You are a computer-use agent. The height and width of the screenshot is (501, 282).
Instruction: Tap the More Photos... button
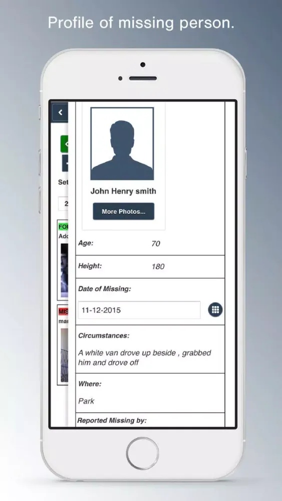(x=124, y=211)
